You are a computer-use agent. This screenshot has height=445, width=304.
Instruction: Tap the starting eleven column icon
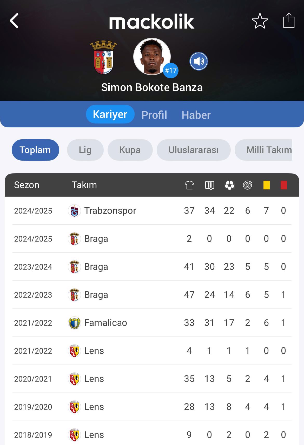[209, 185]
